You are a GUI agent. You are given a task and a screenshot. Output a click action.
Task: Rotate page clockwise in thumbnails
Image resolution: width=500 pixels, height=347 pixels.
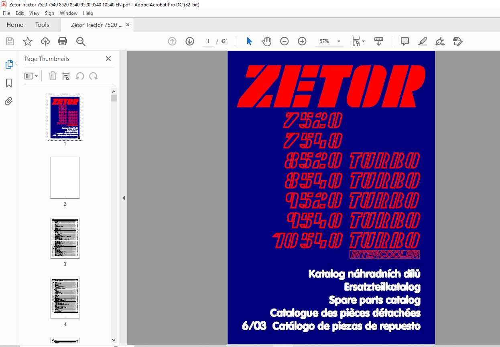click(x=93, y=76)
